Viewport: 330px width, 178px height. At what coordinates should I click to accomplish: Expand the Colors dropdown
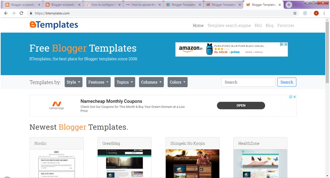(177, 82)
